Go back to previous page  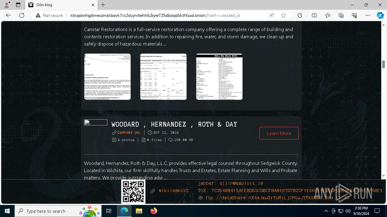(8, 15)
